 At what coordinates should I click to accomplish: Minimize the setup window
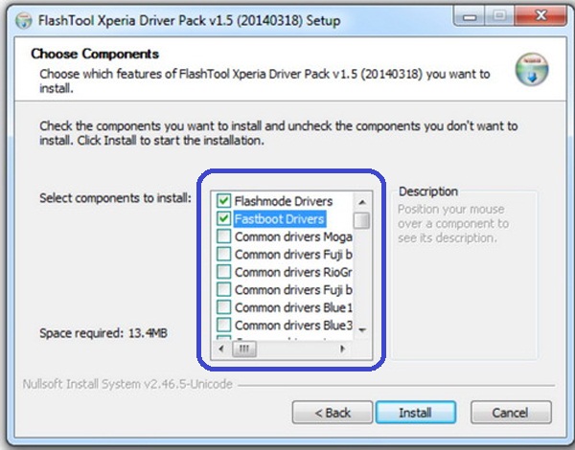[470, 16]
